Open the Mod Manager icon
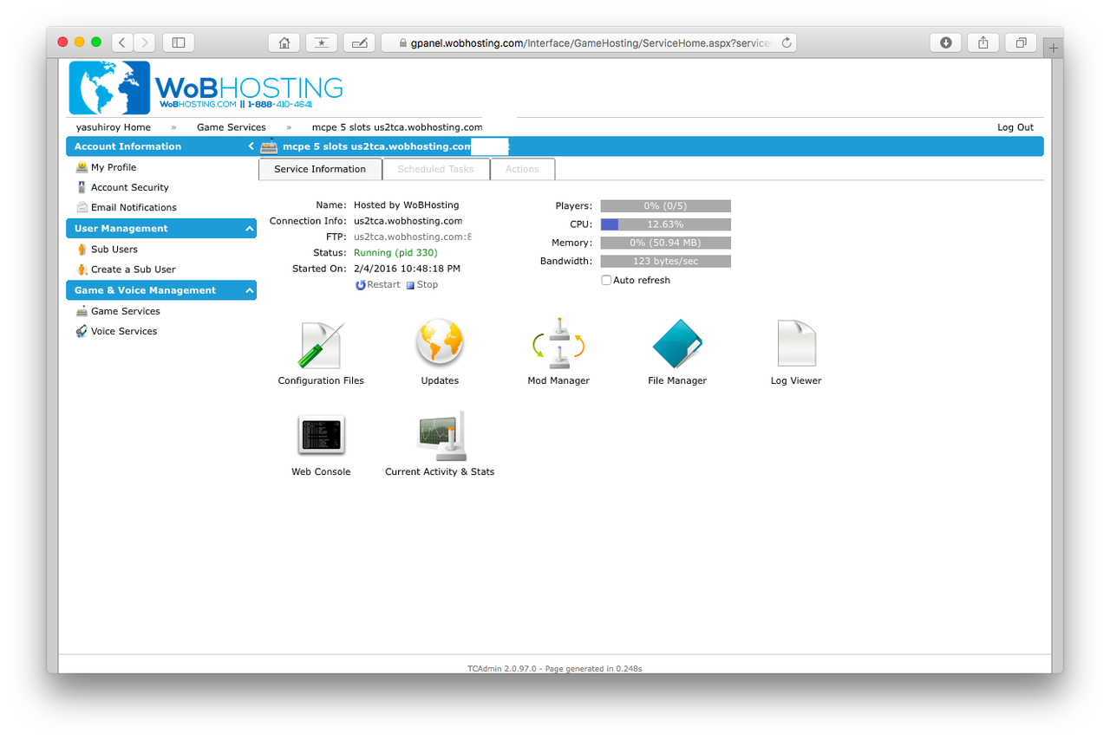Viewport: 1110px width, 740px height. coord(558,343)
